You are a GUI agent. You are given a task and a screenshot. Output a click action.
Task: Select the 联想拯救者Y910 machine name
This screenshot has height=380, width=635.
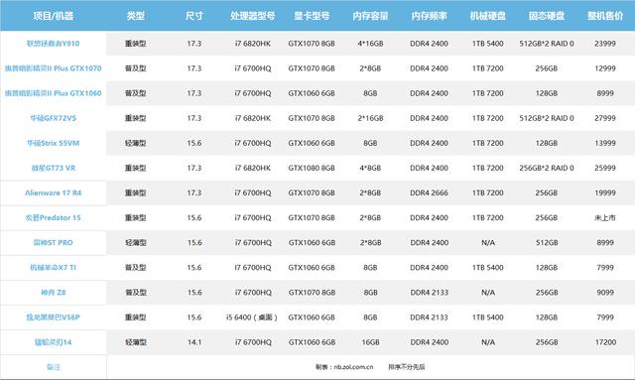53,44
